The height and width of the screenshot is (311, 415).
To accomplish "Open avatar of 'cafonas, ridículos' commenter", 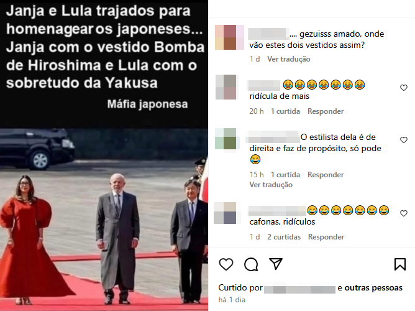I will [226, 213].
